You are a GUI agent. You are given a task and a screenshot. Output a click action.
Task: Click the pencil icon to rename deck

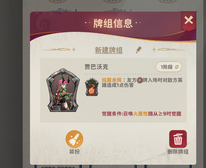click(139, 50)
